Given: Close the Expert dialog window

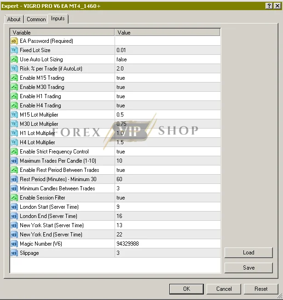Looking at the screenshot, I should (x=277, y=6).
